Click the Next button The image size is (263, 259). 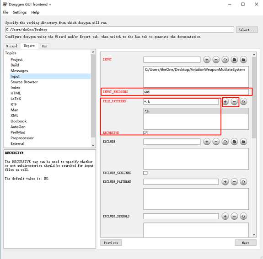246,243
